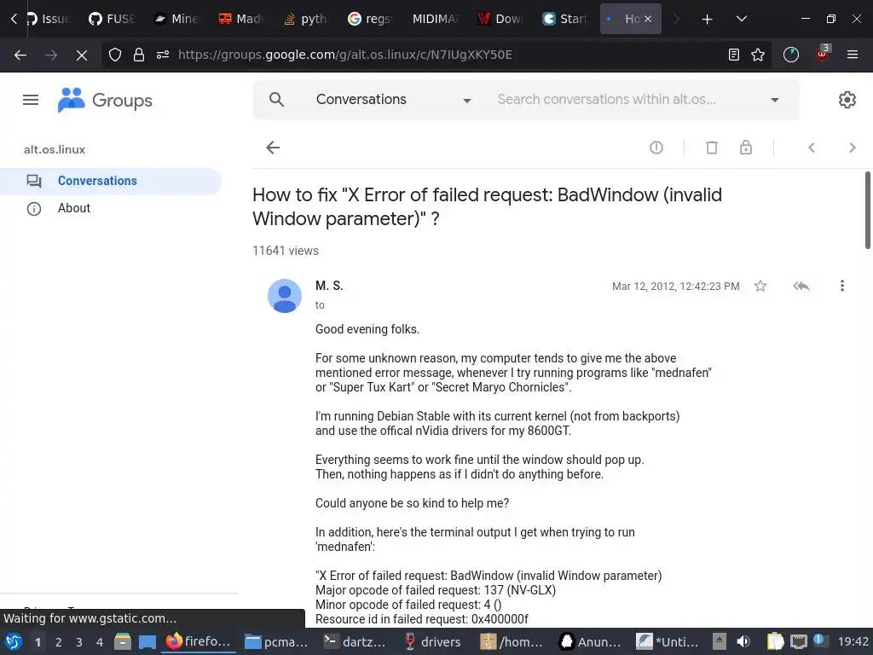Click the volume speaker tray icon

[743, 641]
